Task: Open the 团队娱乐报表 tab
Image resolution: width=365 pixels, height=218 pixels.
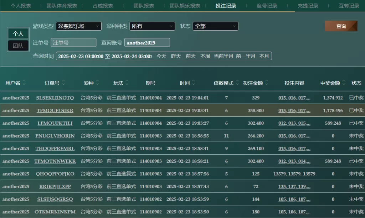Action: click(185, 6)
